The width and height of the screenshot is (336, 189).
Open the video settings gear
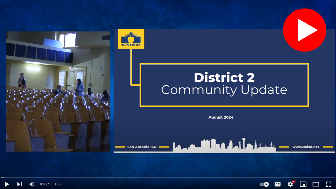pos(290,184)
